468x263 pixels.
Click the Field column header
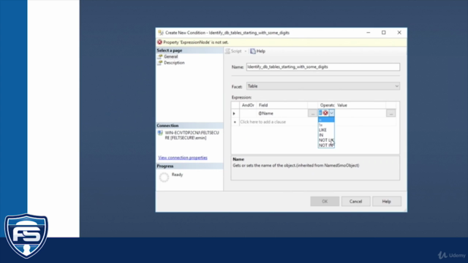coord(282,105)
